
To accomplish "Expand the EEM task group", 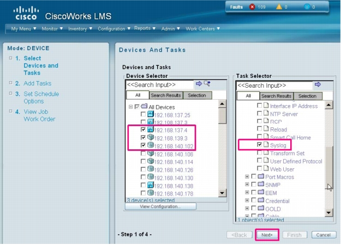I will pyautogui.click(x=247, y=192).
